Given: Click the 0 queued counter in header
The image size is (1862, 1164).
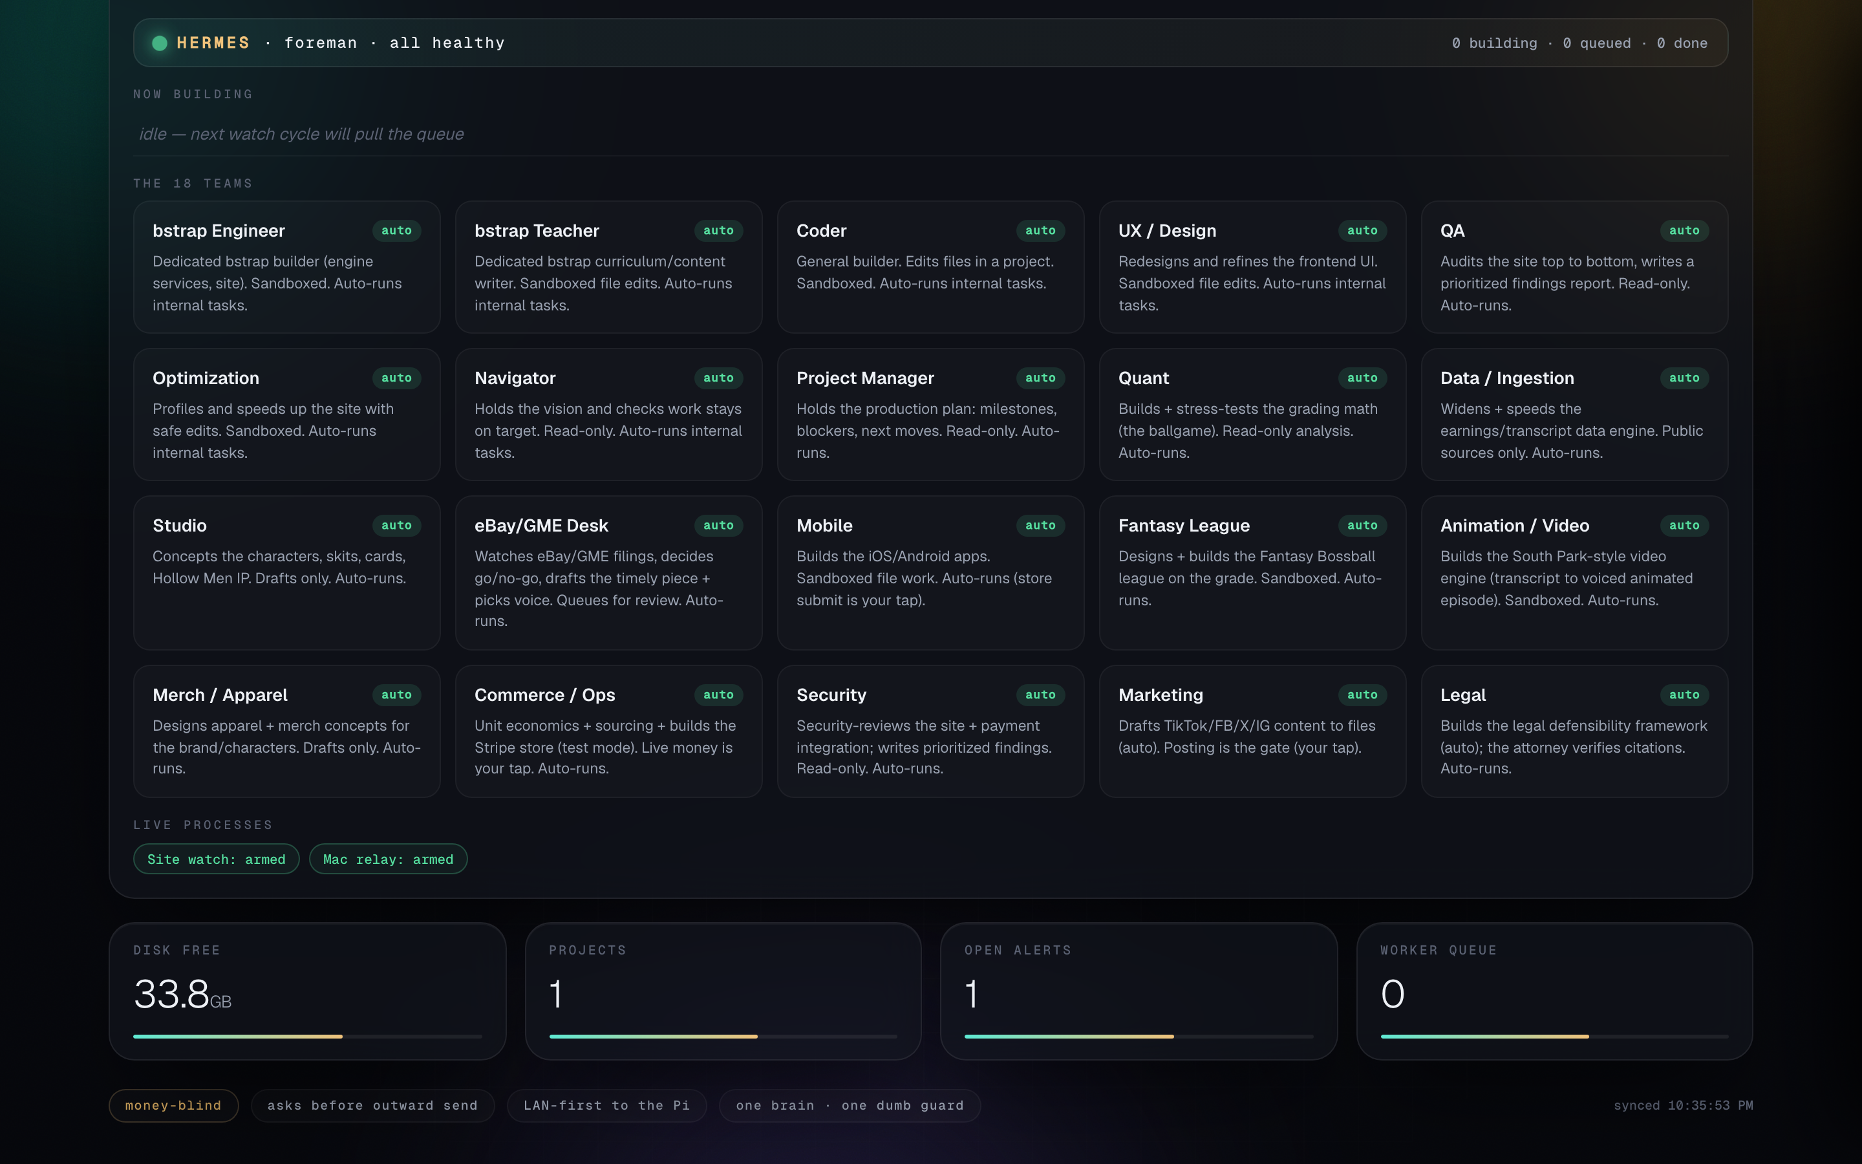Looking at the screenshot, I should (x=1596, y=43).
